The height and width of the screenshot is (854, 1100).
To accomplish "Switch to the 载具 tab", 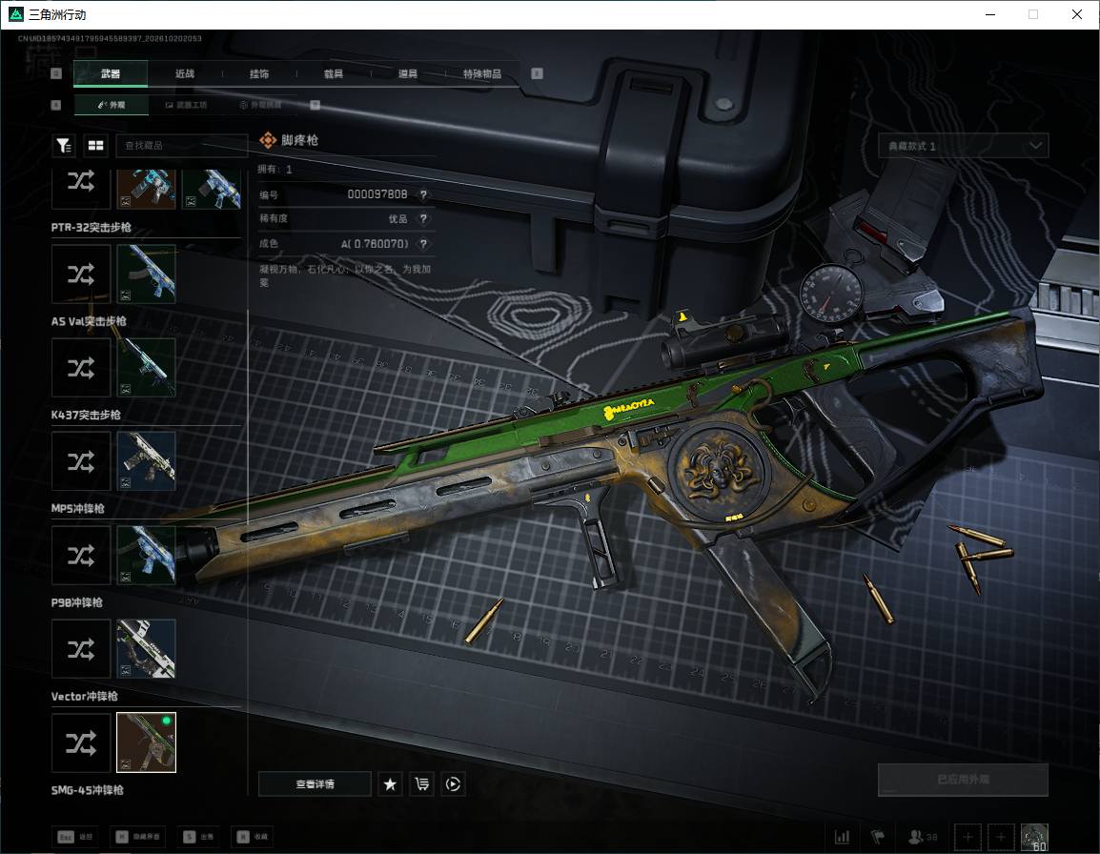I will pos(334,73).
